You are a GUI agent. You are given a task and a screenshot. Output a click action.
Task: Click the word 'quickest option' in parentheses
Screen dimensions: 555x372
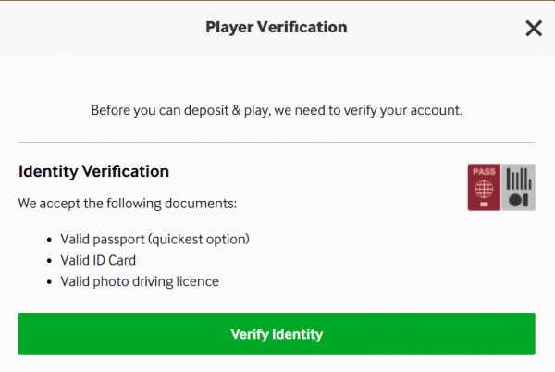click(199, 240)
